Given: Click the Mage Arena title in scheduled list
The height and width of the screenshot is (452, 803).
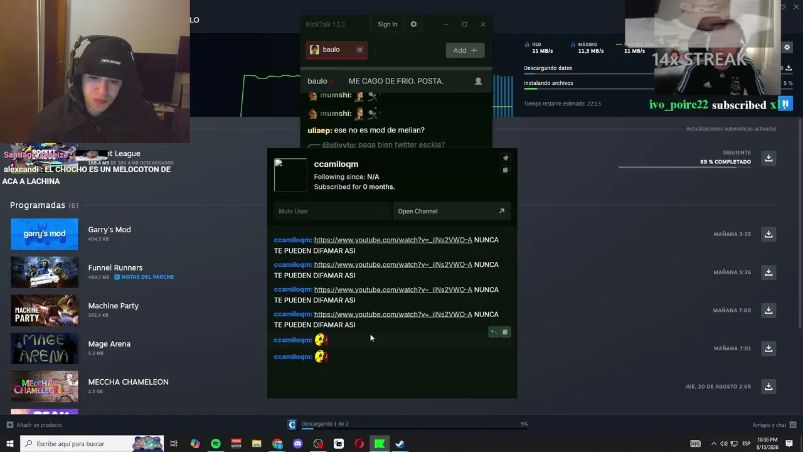Looking at the screenshot, I should [x=110, y=344].
